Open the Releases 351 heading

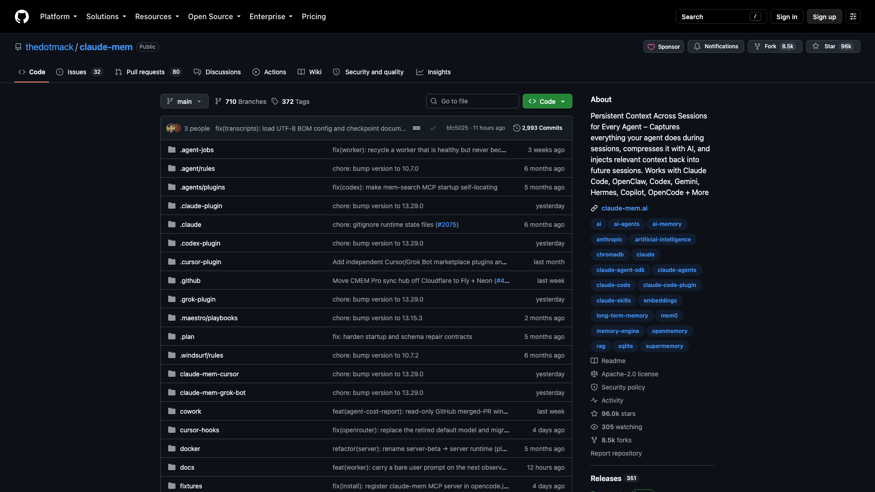pos(614,478)
